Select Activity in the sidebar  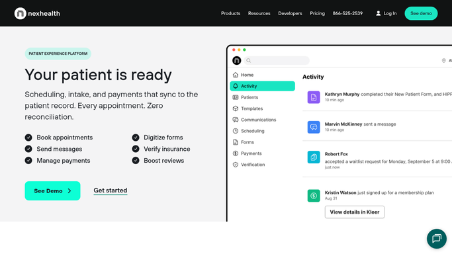pos(262,86)
